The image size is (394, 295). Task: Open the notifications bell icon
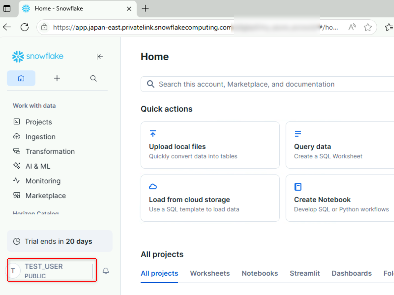[106, 271]
